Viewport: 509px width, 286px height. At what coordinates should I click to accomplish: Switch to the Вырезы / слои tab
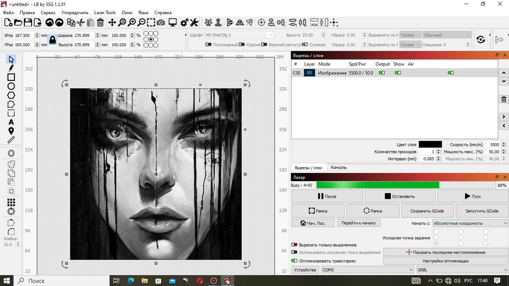pos(309,168)
